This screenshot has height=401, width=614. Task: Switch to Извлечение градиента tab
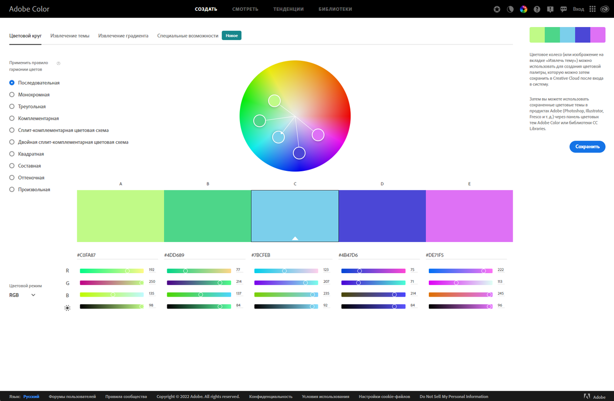coord(123,36)
